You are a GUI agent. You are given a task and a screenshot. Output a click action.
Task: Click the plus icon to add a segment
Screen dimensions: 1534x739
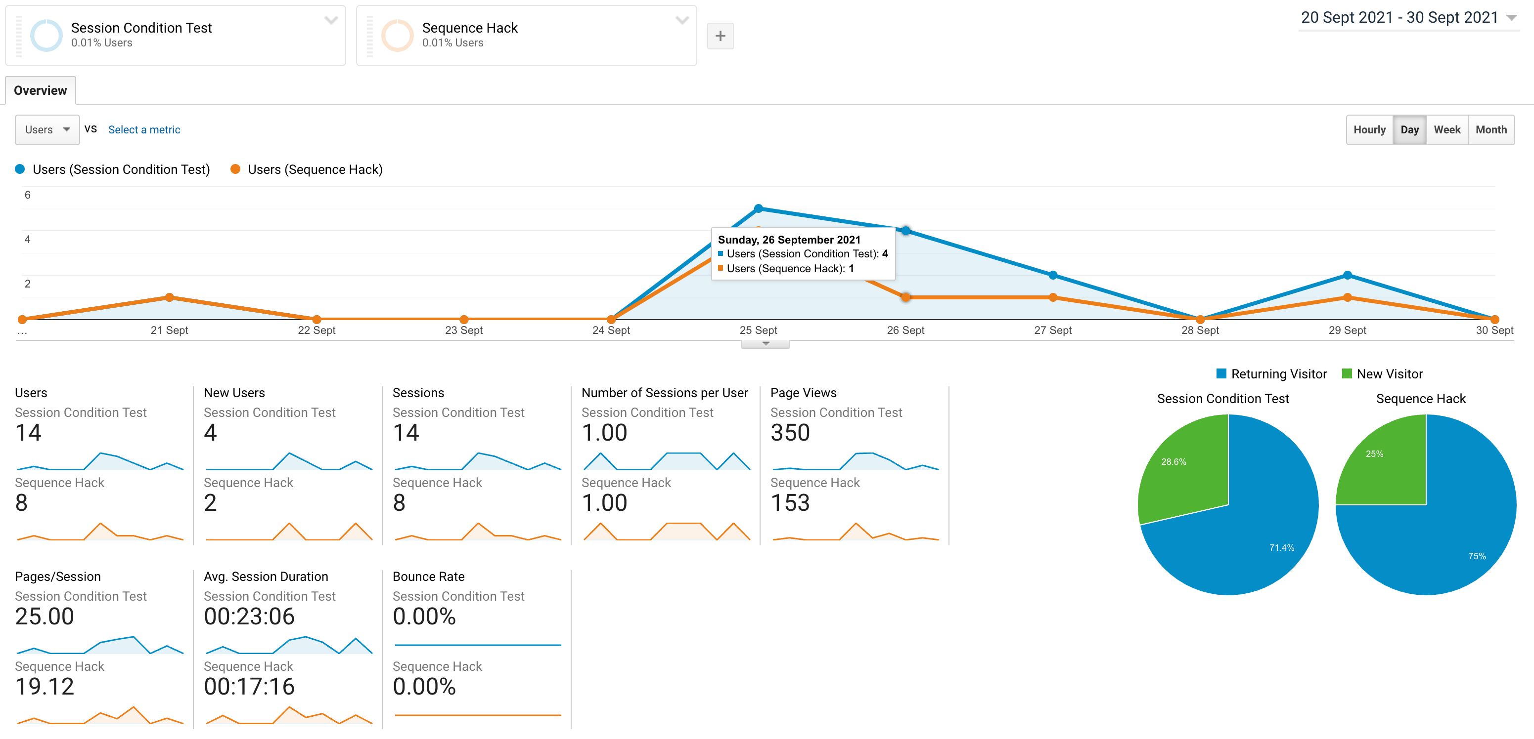coord(720,36)
